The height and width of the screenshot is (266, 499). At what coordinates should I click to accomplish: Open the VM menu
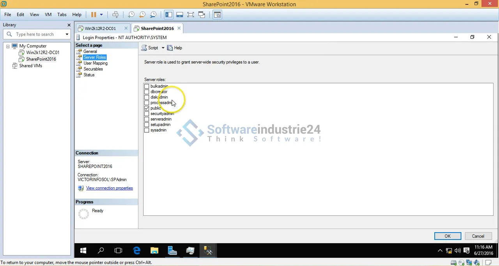coord(48,15)
